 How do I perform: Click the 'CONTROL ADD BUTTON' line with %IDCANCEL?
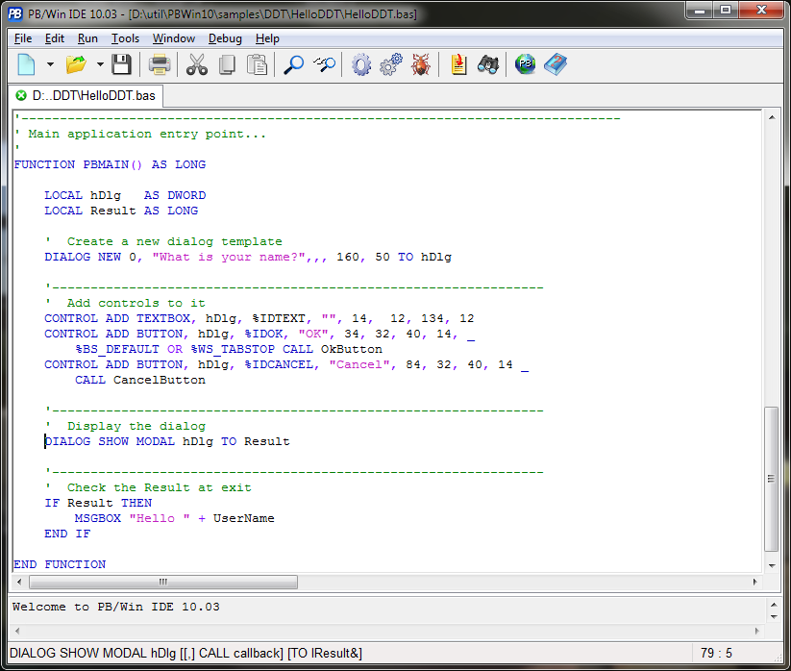point(286,364)
